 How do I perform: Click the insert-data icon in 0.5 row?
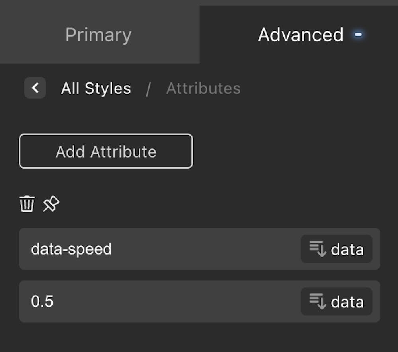[x=318, y=301]
